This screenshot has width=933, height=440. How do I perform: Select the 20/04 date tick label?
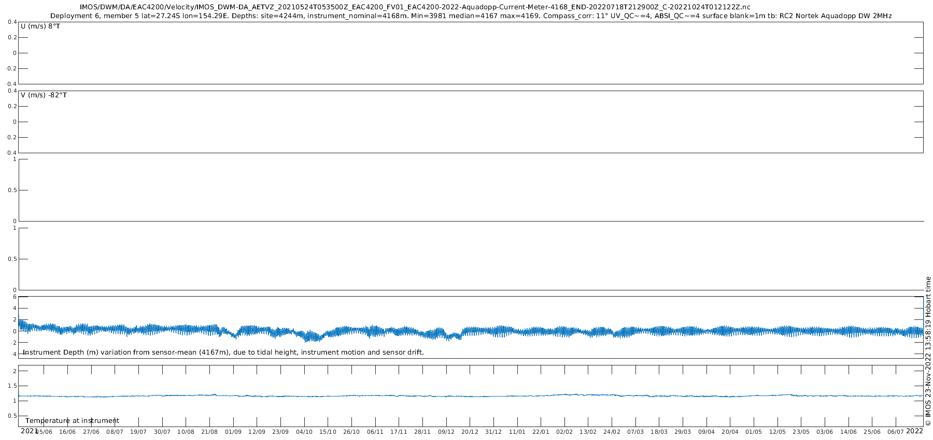coord(730,432)
